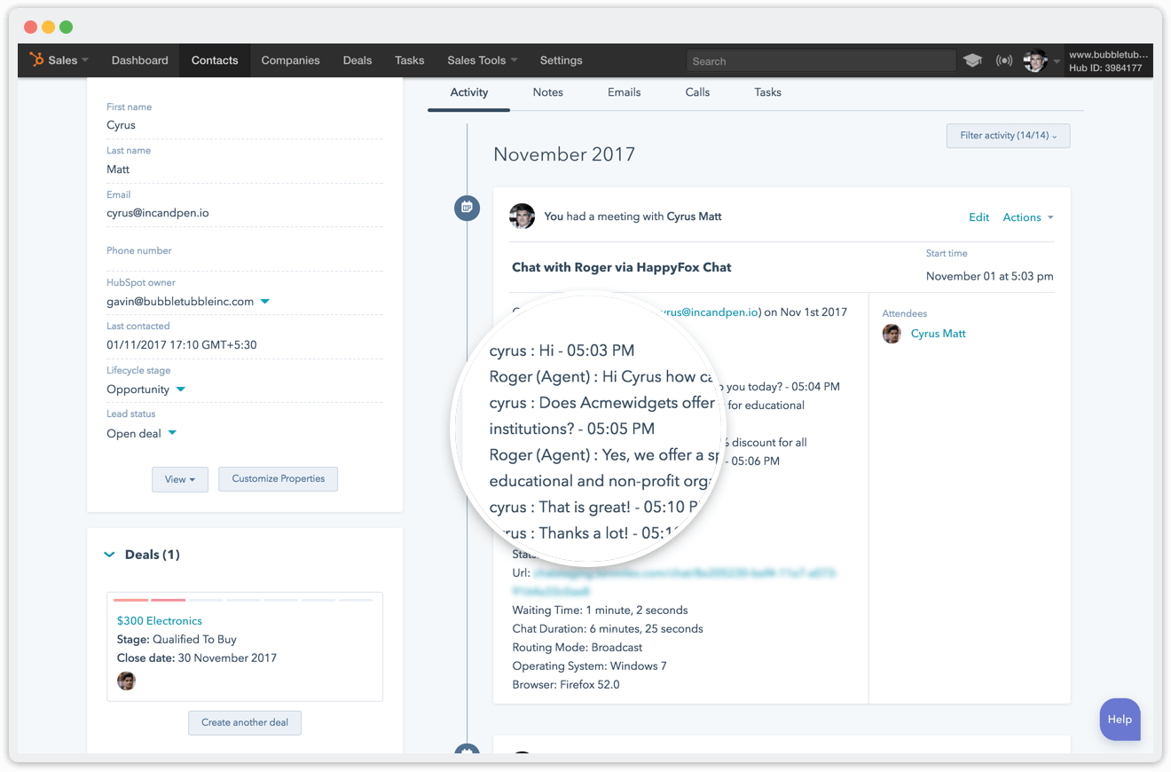The height and width of the screenshot is (772, 1171).
Task: Open the Sales Tools menu
Action: [x=483, y=60]
